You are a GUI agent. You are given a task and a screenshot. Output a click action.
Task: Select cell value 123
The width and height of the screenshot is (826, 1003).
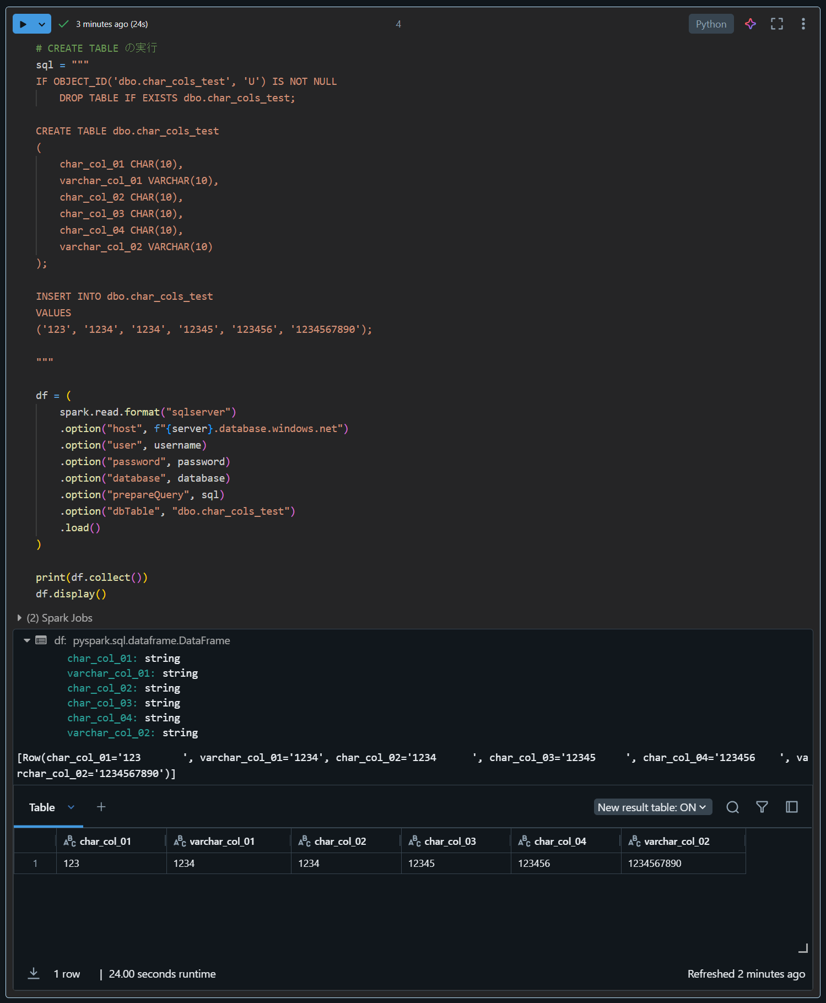111,864
